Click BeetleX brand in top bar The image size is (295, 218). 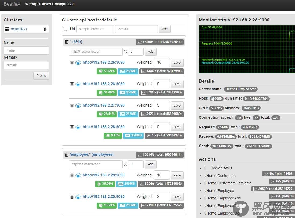pyautogui.click(x=12, y=4)
